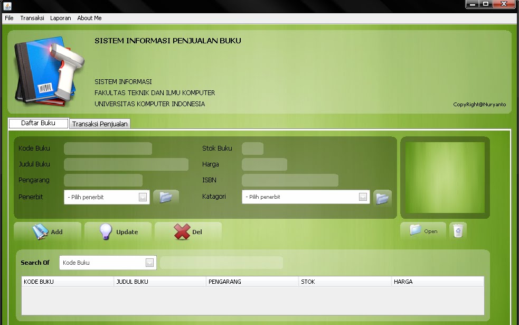Open the Search Of dropdown showing Kode Buku
The height and width of the screenshot is (325, 519).
click(x=149, y=262)
